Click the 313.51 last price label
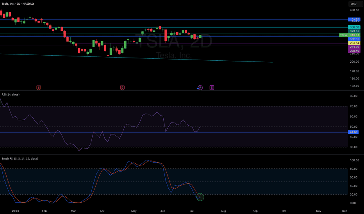Viewport: 364px width, 214px height. (354, 35)
